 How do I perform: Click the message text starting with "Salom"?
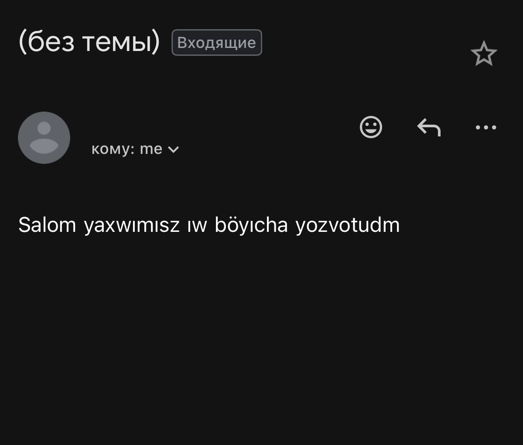[x=209, y=225]
